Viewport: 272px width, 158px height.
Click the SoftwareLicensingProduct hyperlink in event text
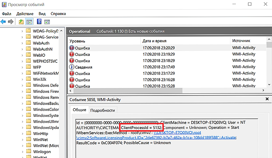[156, 138]
